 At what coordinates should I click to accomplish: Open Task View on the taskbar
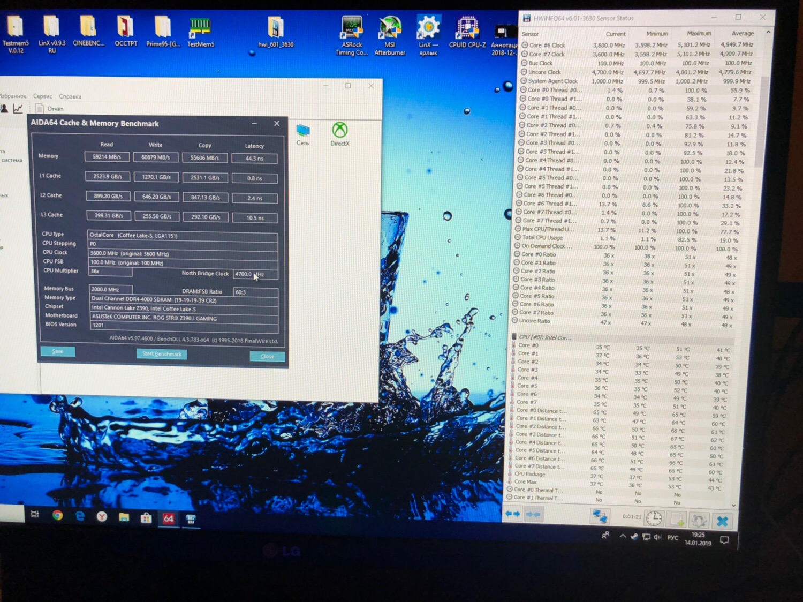(35, 515)
